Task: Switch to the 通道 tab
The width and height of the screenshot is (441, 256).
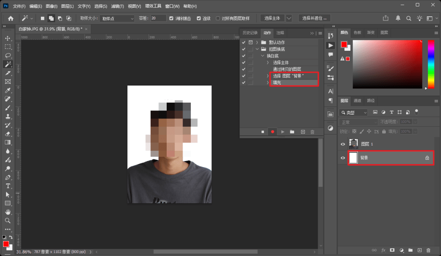Action: point(357,101)
